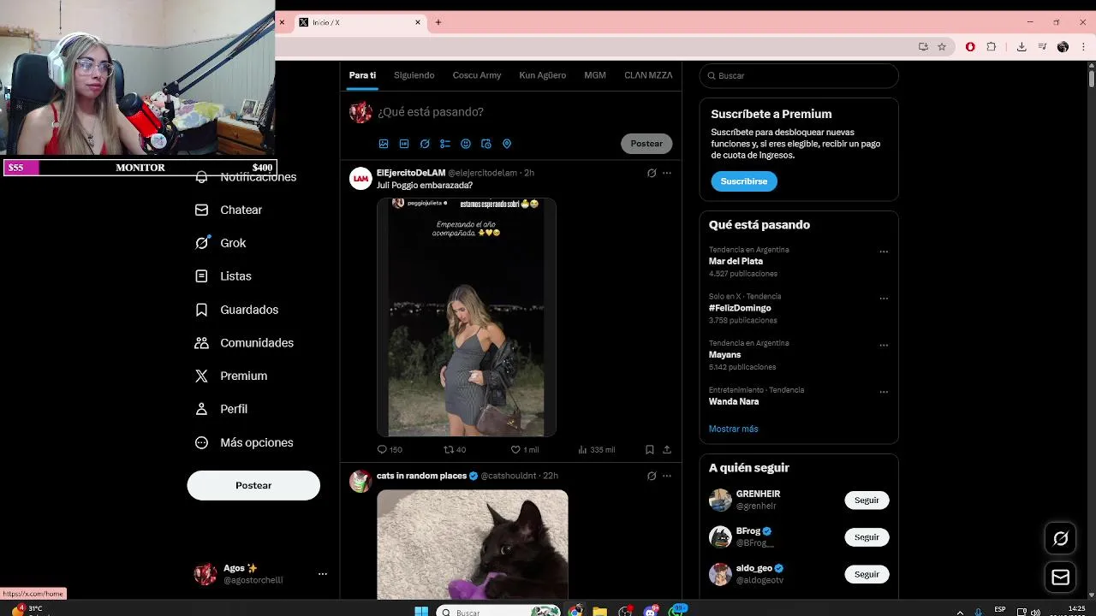
Task: Open the emoji picker in the composer
Action: [x=466, y=144]
